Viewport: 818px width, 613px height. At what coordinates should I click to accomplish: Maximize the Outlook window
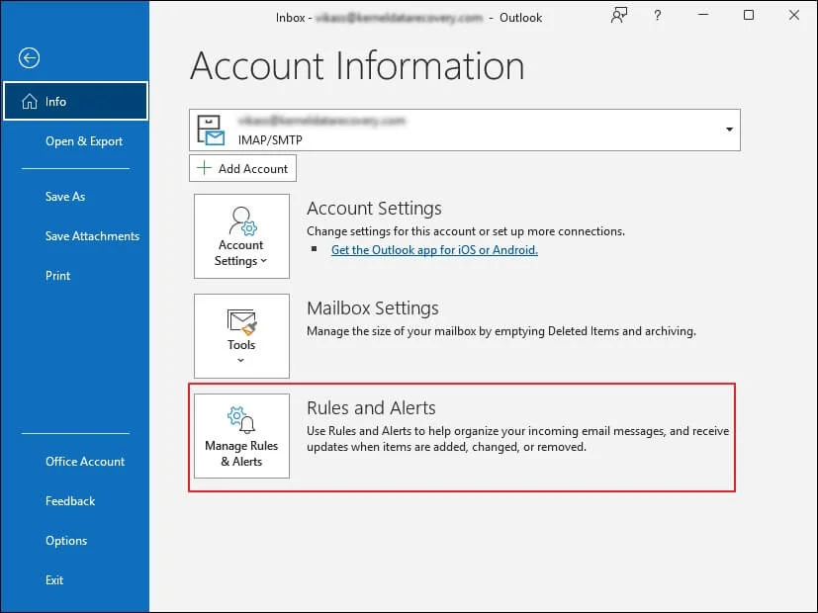pyautogui.click(x=749, y=15)
